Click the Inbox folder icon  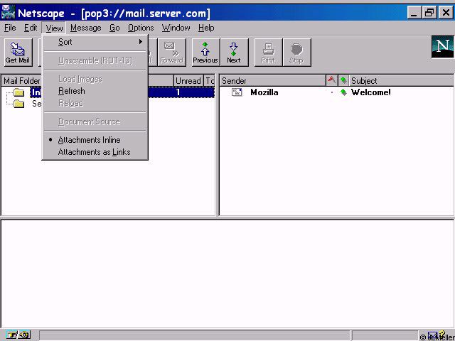tap(19, 92)
